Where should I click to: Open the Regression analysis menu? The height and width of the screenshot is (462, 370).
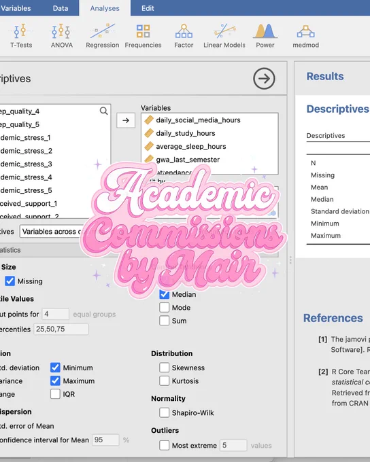(103, 36)
